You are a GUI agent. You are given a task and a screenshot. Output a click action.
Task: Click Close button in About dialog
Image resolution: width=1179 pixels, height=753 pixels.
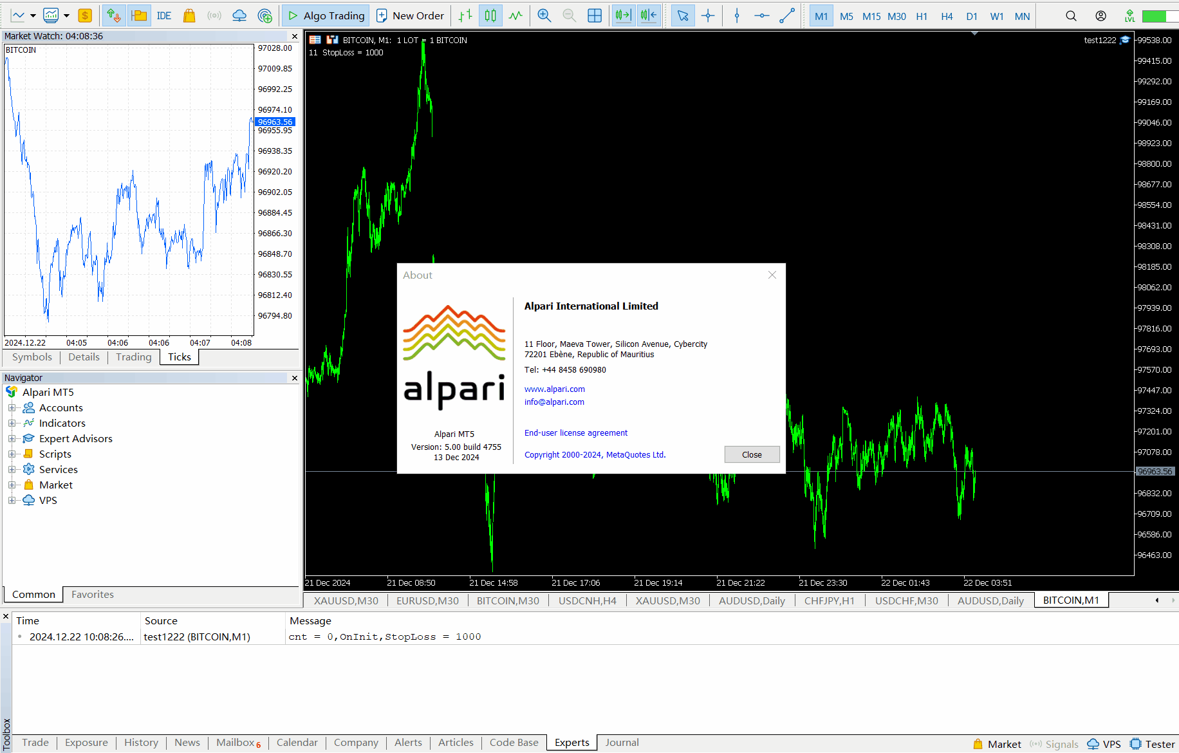click(x=752, y=454)
